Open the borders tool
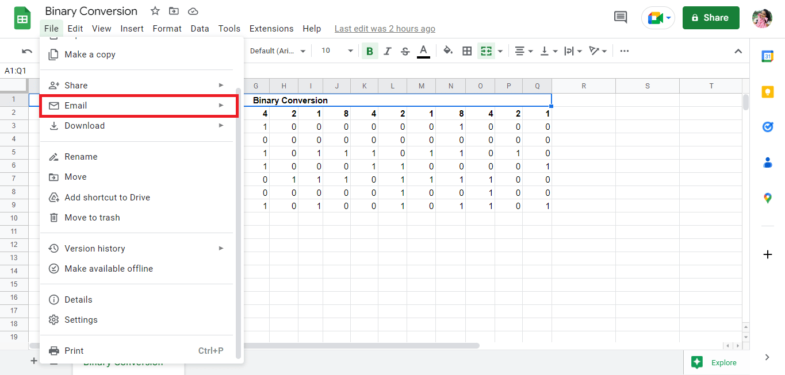 click(467, 51)
